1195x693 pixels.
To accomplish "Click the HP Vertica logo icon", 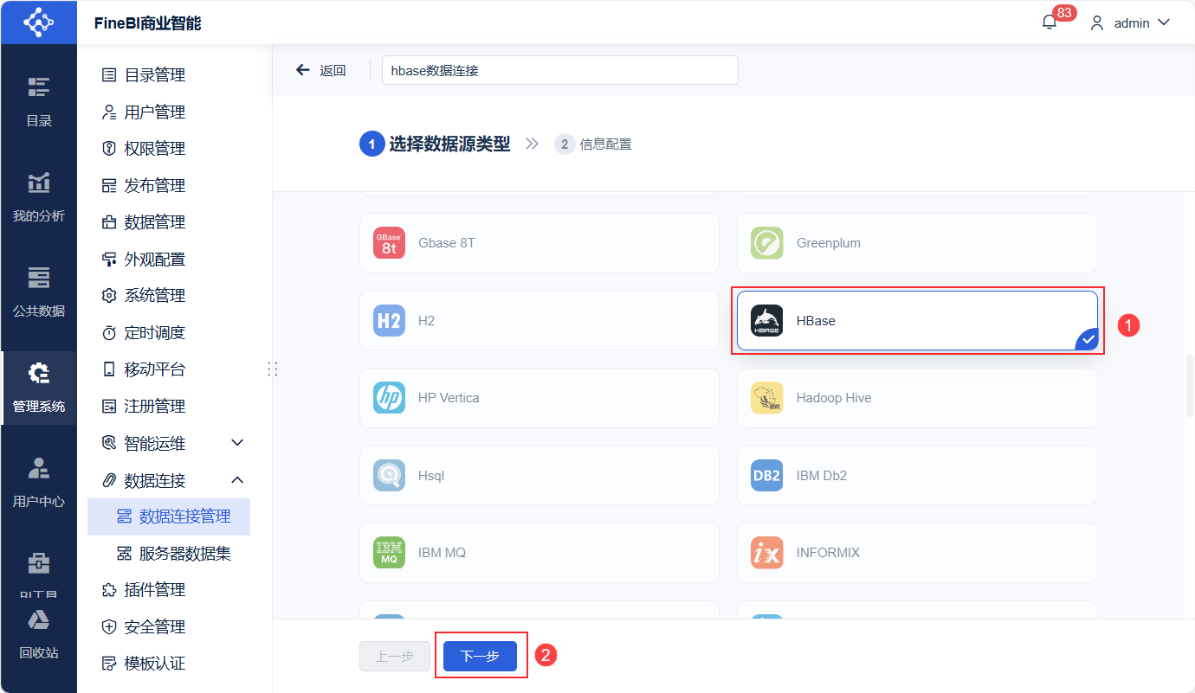I will tap(389, 398).
